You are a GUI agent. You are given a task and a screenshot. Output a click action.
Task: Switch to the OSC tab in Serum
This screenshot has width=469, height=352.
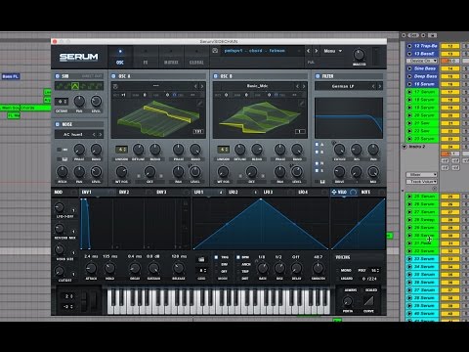coord(120,57)
